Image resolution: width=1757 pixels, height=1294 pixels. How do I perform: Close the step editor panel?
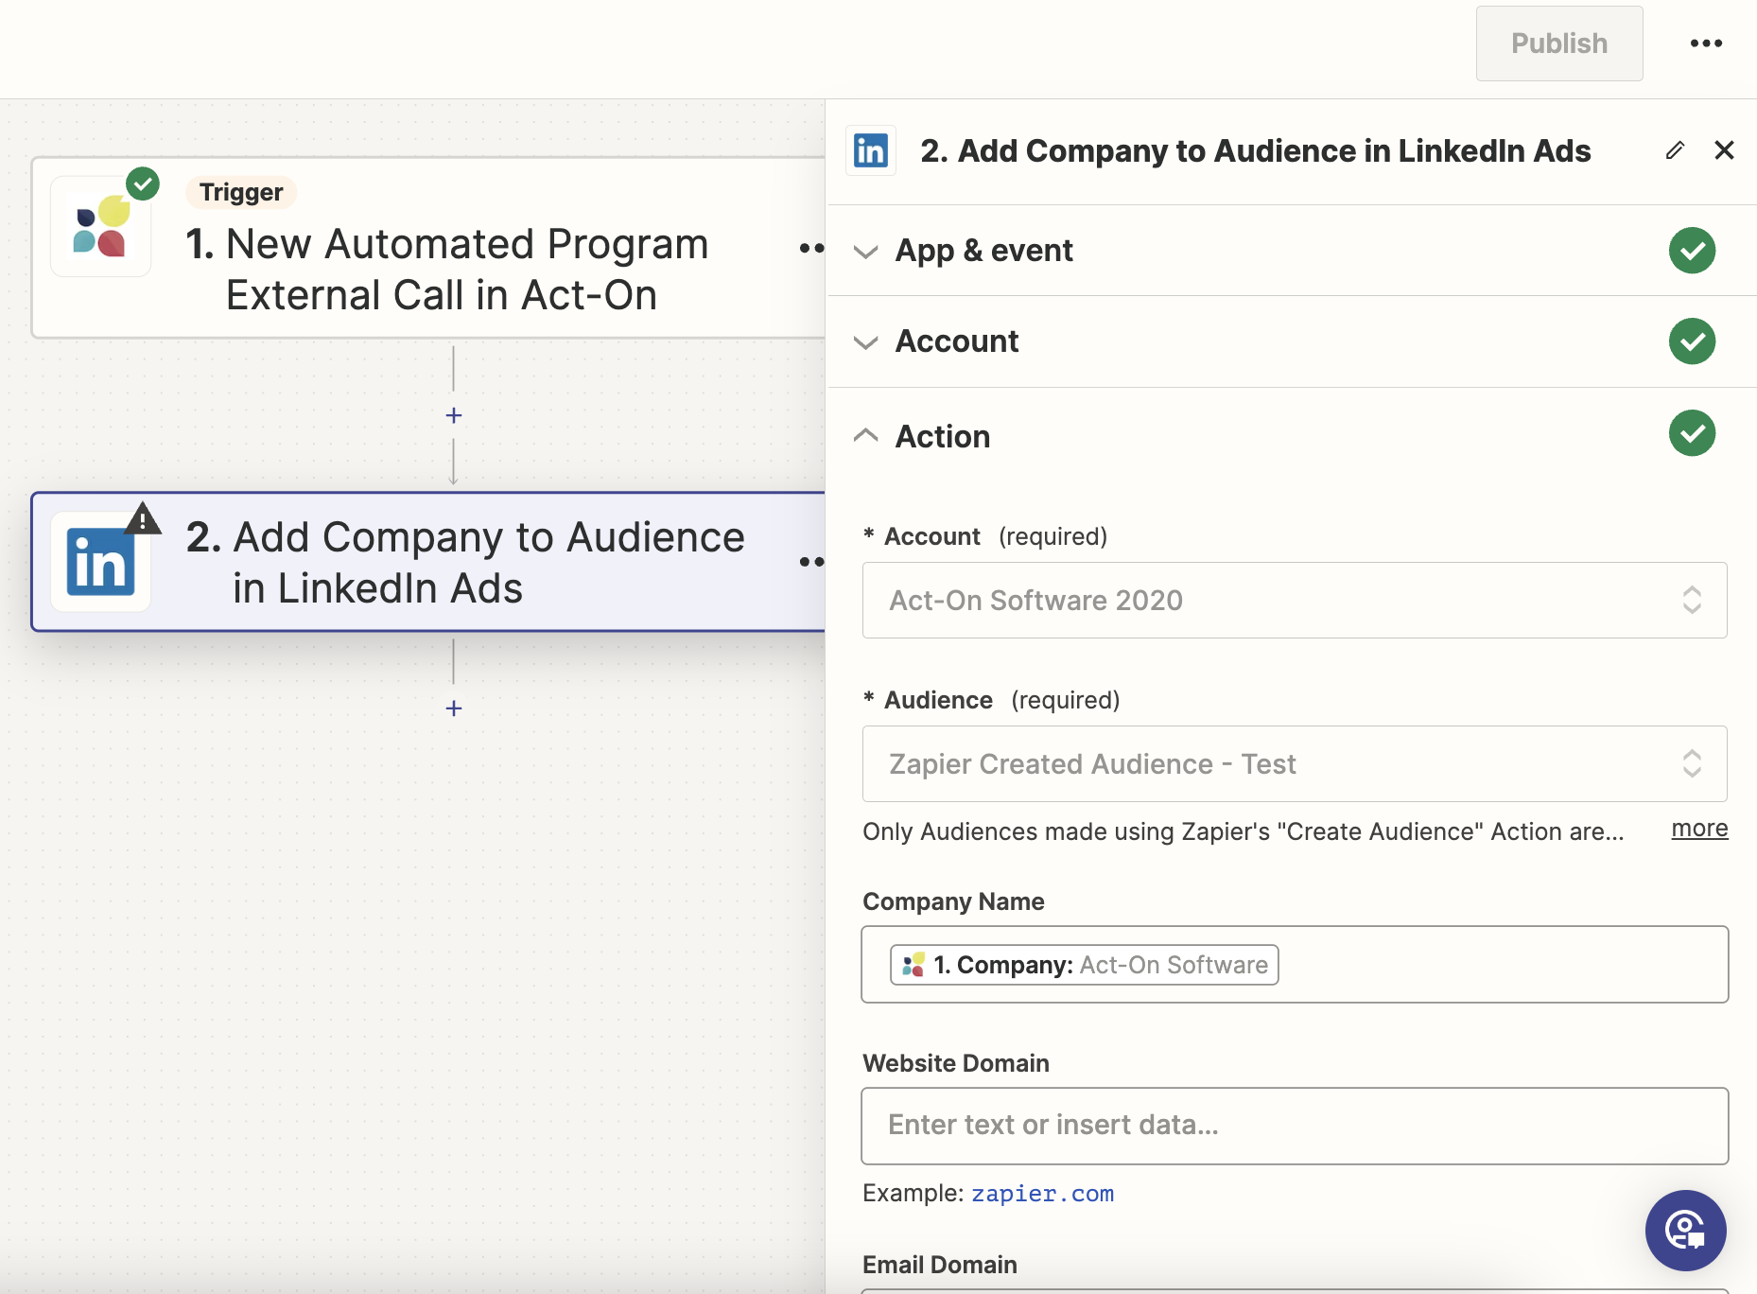(1724, 150)
